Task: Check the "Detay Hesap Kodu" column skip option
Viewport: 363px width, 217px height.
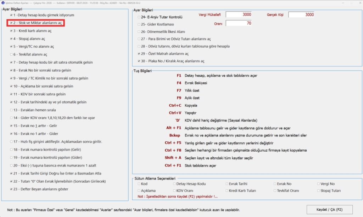Action: point(174,184)
